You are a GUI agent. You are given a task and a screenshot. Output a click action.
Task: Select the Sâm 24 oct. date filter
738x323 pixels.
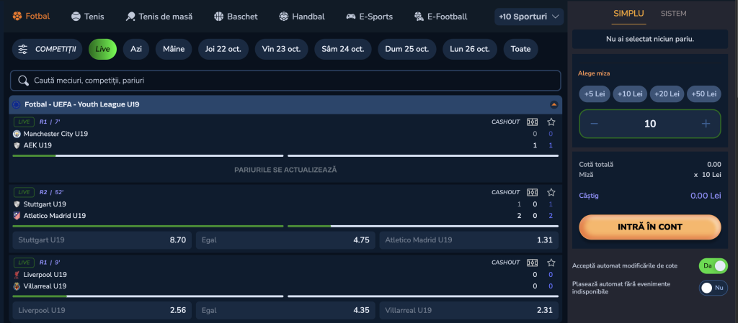(342, 50)
